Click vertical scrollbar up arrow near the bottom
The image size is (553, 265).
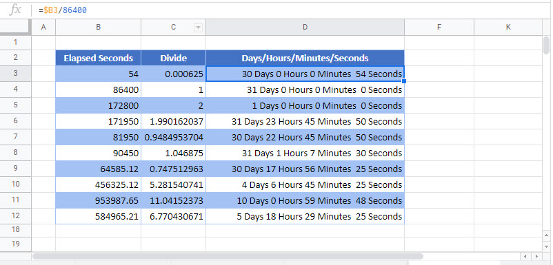(x=546, y=234)
